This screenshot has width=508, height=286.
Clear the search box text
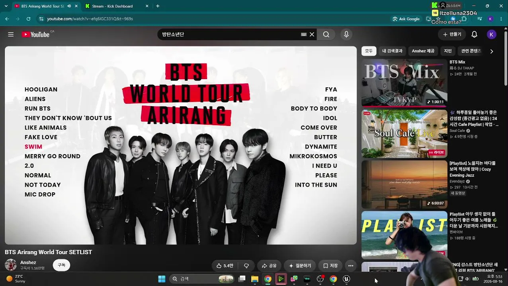[x=312, y=35]
